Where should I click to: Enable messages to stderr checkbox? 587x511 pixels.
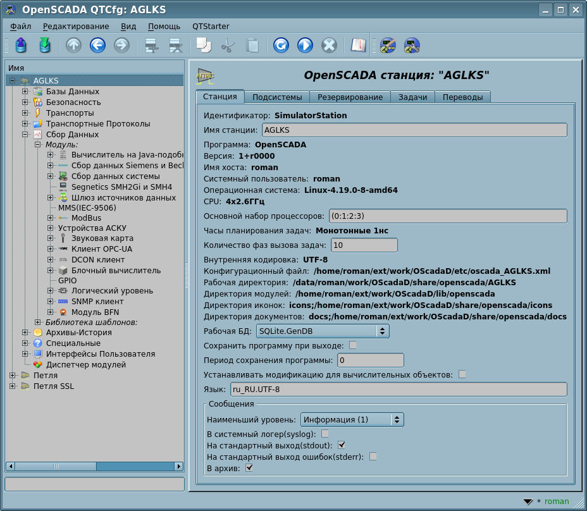373,457
